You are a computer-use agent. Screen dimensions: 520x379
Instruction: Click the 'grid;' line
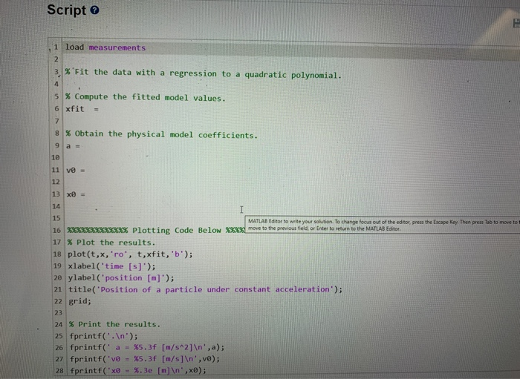(79, 301)
